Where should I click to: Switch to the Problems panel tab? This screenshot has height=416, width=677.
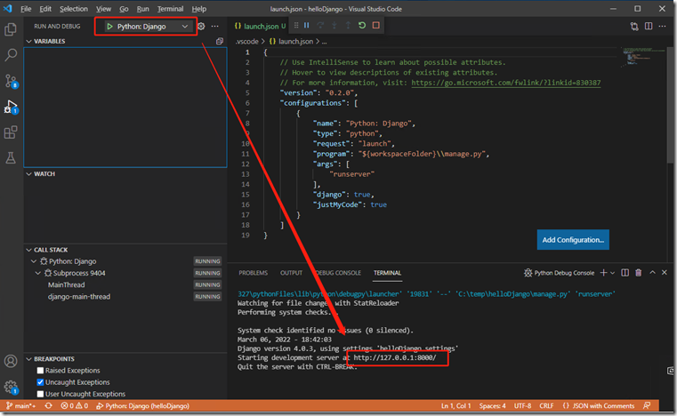click(x=253, y=273)
